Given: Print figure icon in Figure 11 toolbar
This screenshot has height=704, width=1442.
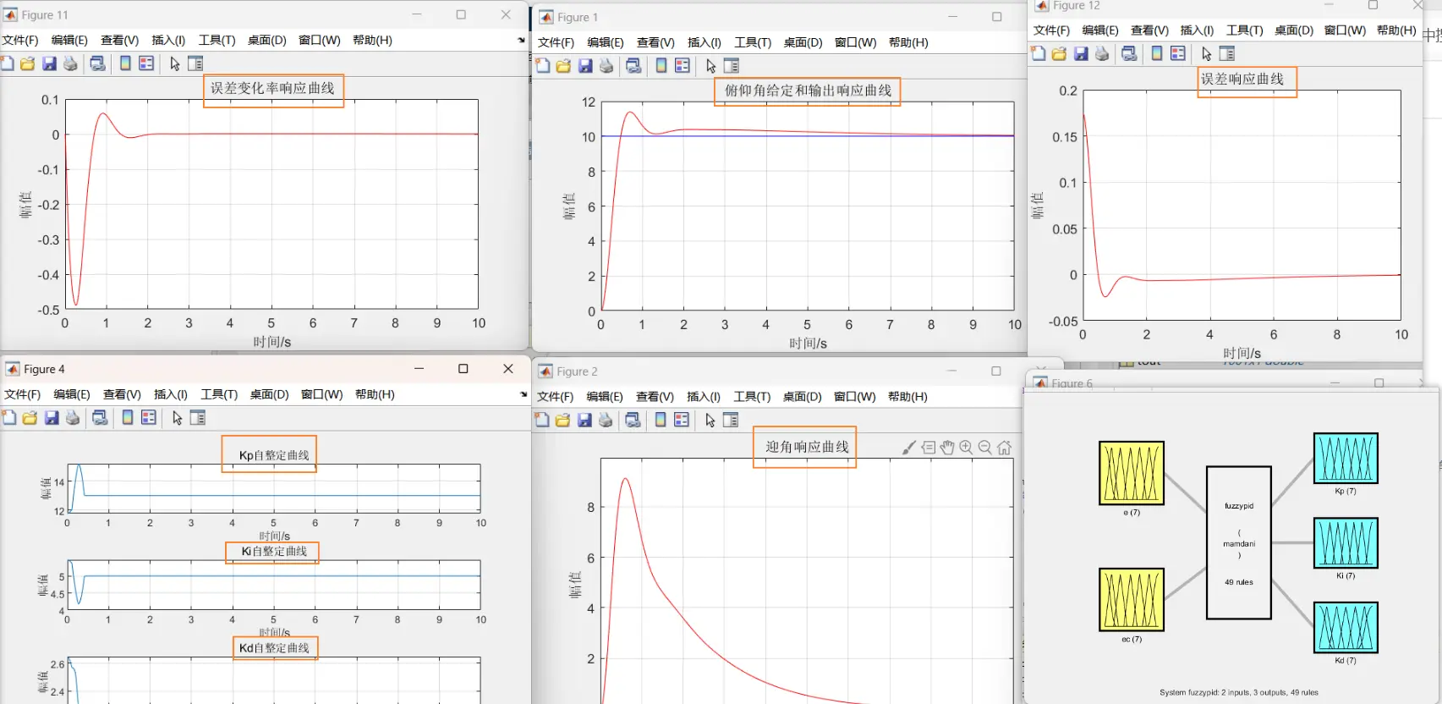Looking at the screenshot, I should 70,63.
